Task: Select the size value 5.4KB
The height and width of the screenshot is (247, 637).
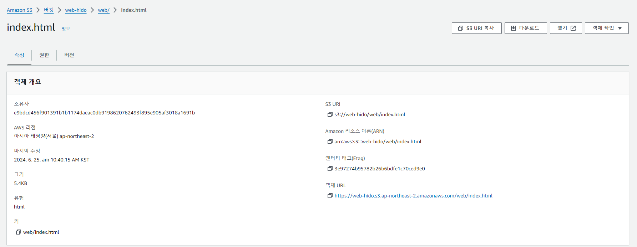Action: [21, 183]
